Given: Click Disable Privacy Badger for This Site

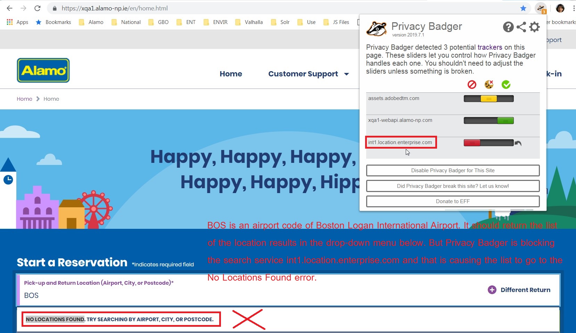Looking at the screenshot, I should pyautogui.click(x=453, y=170).
